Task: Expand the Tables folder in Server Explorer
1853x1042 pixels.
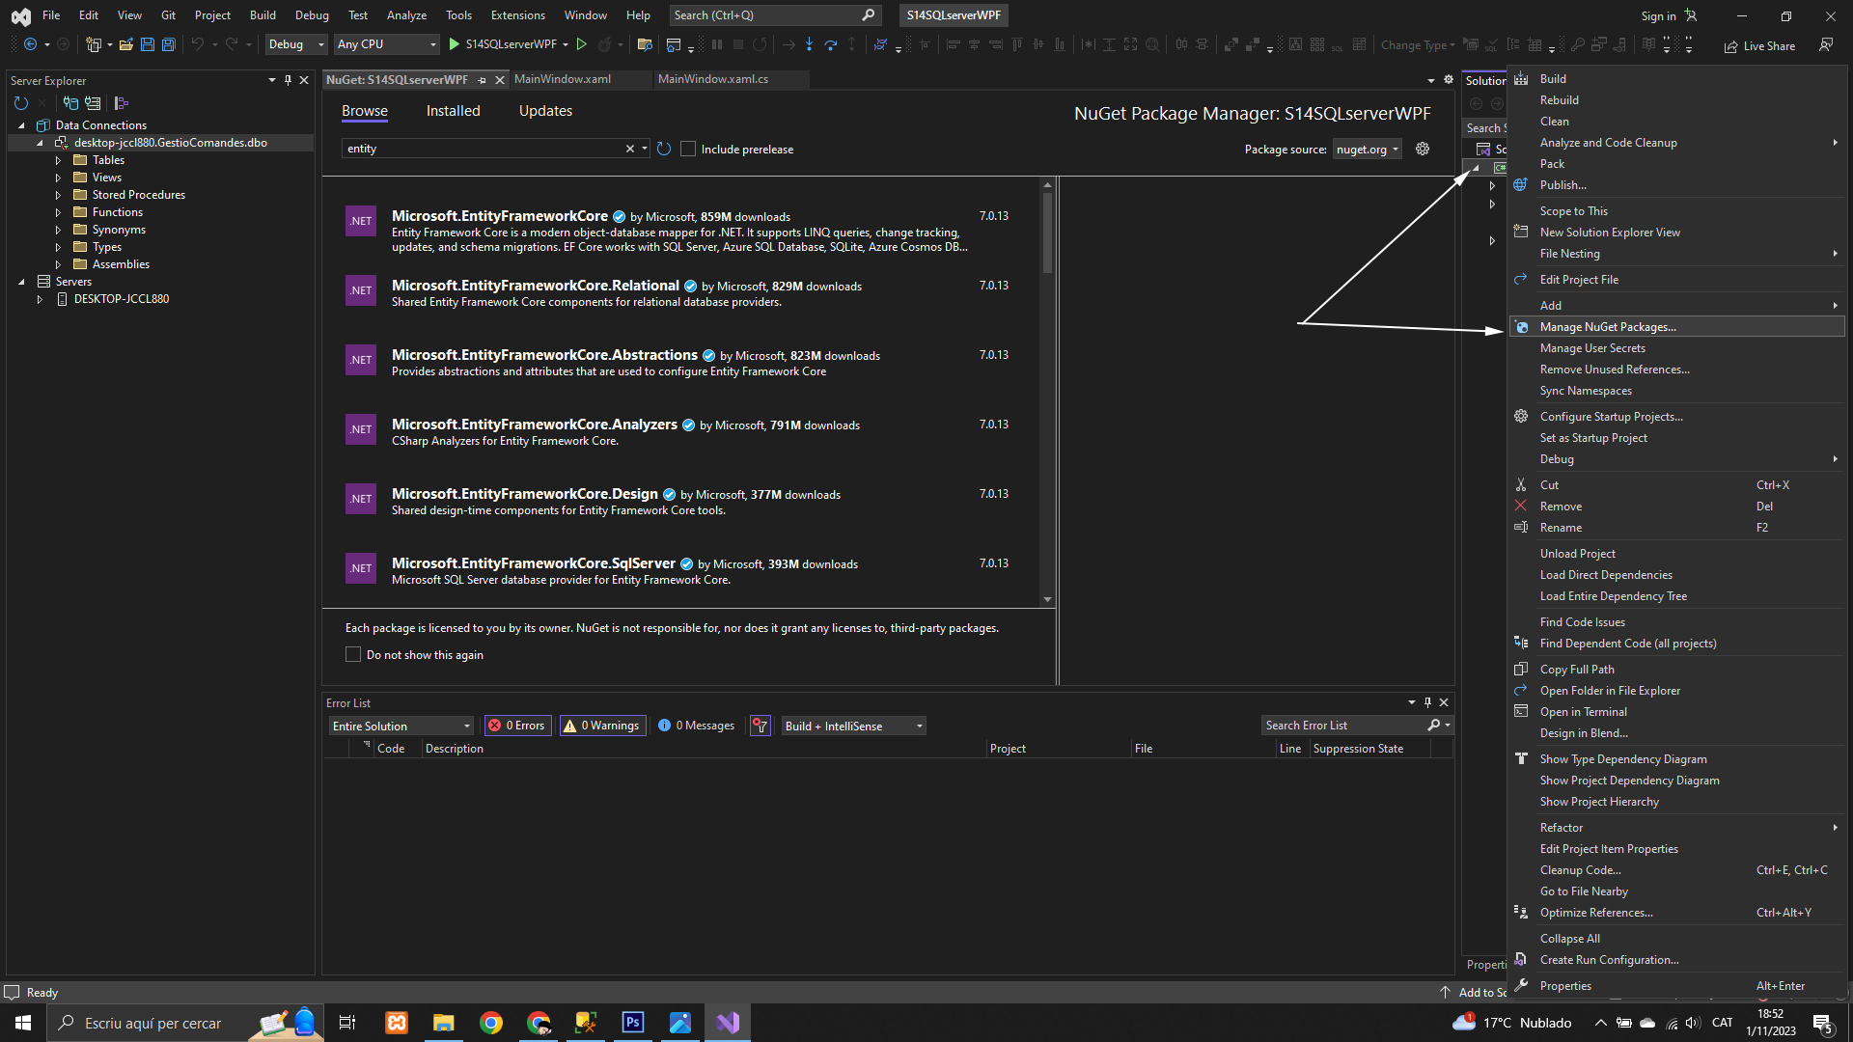Action: click(x=58, y=160)
